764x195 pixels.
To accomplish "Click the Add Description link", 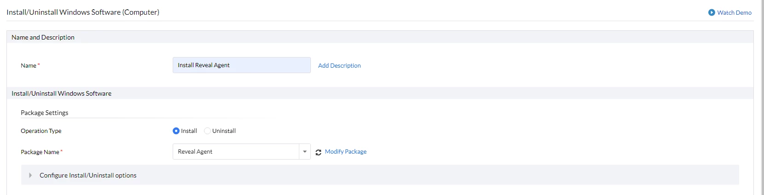I will 339,65.
